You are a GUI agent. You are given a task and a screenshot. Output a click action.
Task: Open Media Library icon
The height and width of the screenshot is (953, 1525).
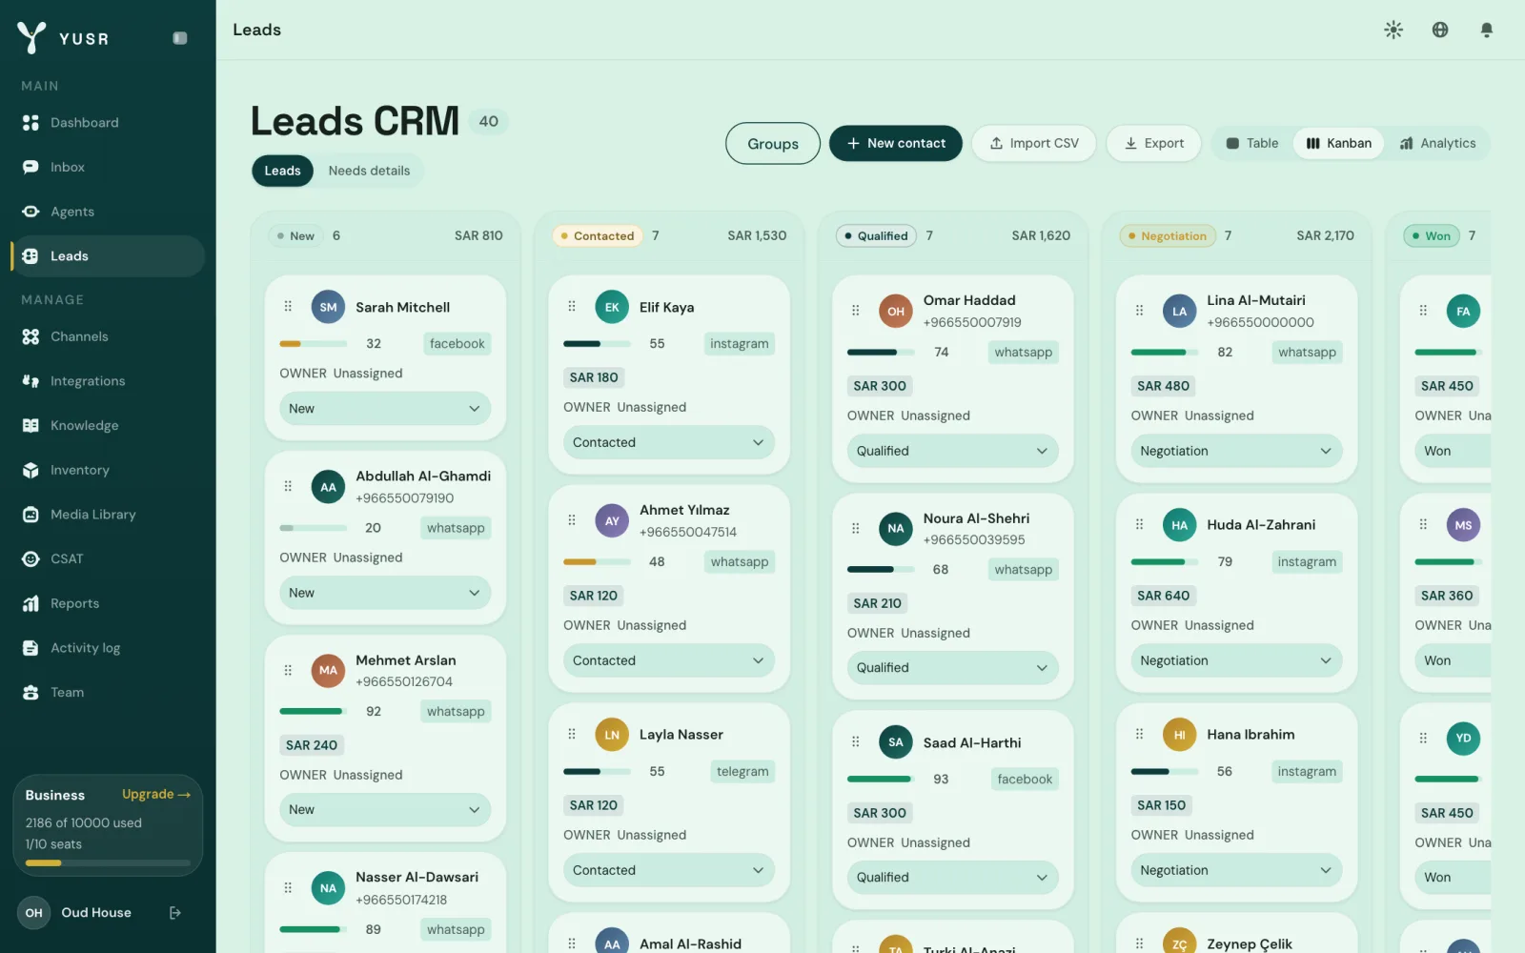click(x=30, y=515)
